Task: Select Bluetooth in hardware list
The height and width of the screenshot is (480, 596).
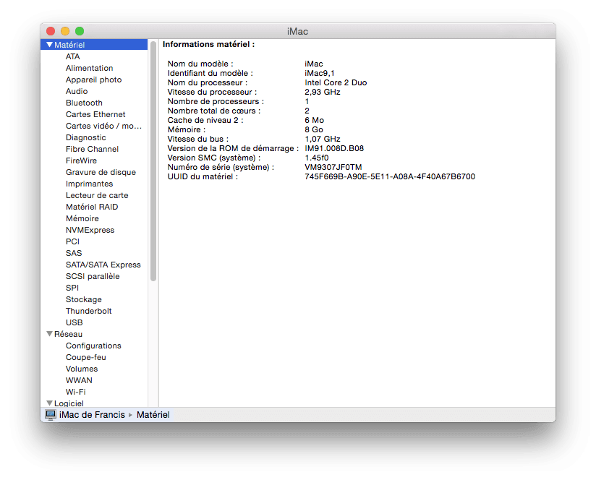Action: (x=84, y=103)
